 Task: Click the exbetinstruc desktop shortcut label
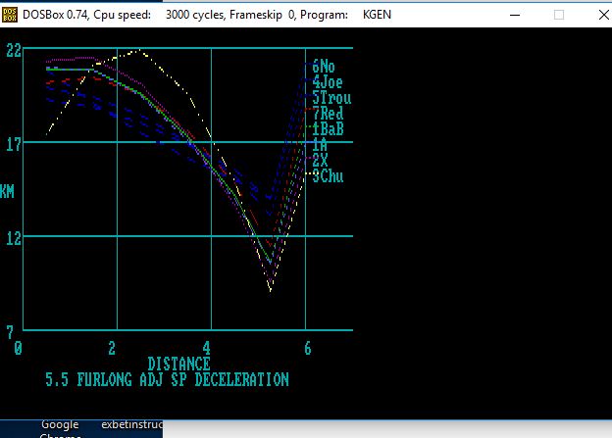[x=132, y=424]
